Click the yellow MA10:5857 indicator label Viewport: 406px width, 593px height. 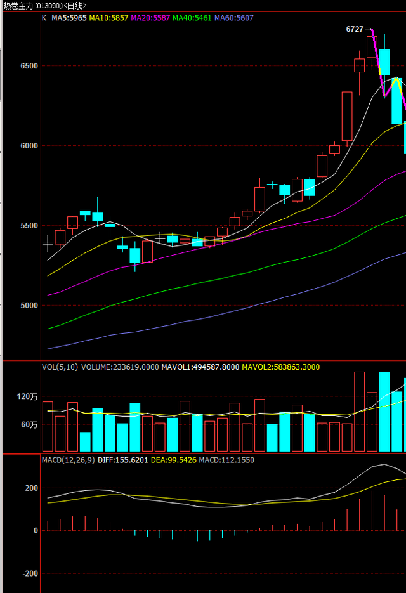pos(108,18)
